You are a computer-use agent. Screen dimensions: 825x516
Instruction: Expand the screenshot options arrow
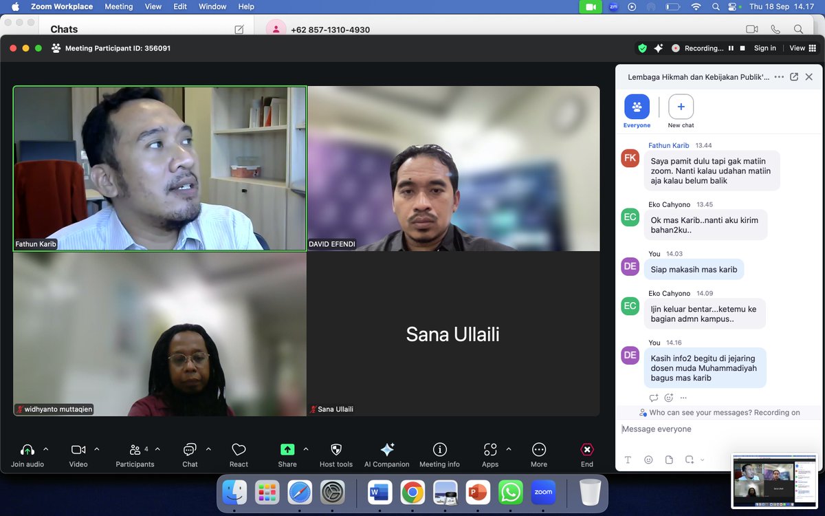[x=702, y=460]
